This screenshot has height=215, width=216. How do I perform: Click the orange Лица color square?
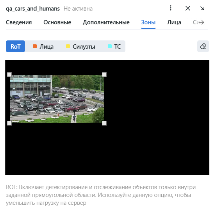tap(35, 46)
